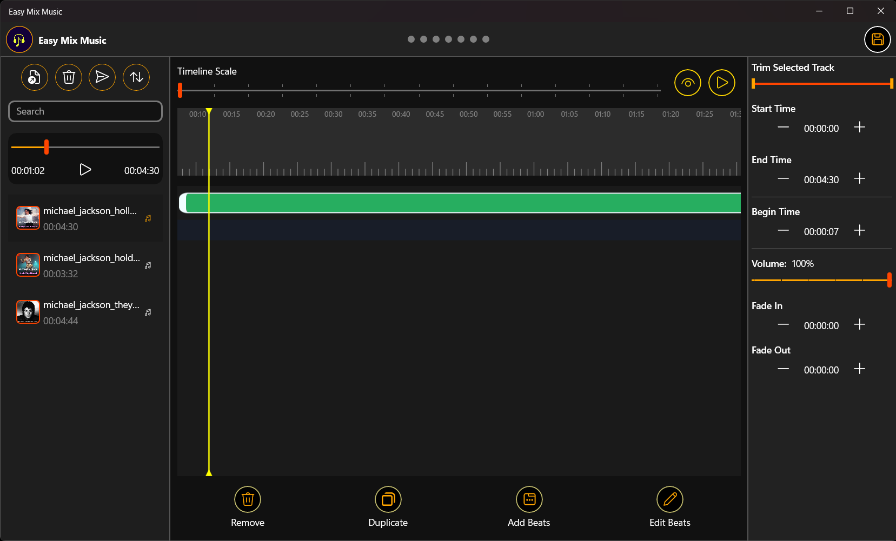This screenshot has height=541, width=896.
Task: Adjust the Volume slider to lower level
Action: click(811, 280)
